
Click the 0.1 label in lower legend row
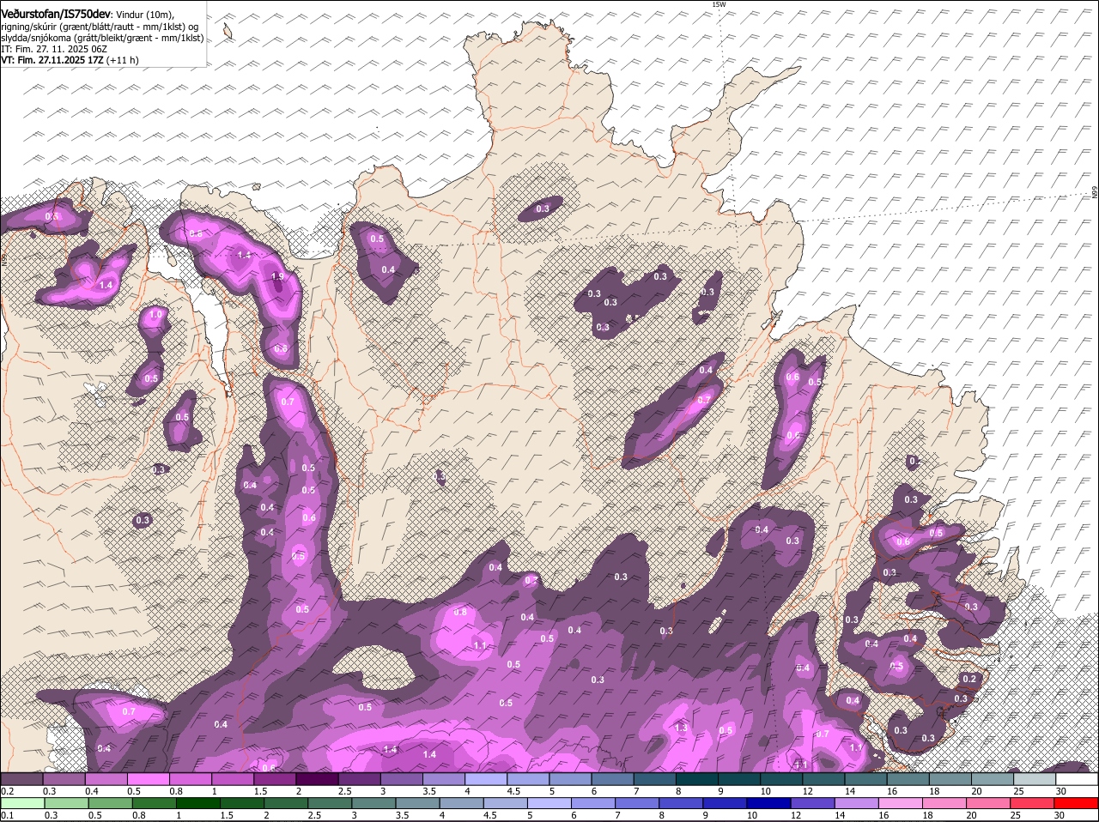tap(7, 815)
